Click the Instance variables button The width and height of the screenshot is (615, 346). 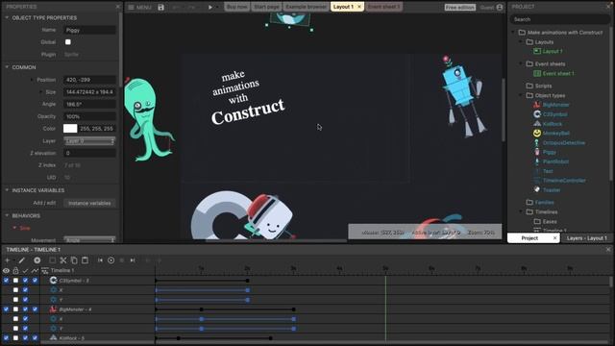pyautogui.click(x=89, y=203)
